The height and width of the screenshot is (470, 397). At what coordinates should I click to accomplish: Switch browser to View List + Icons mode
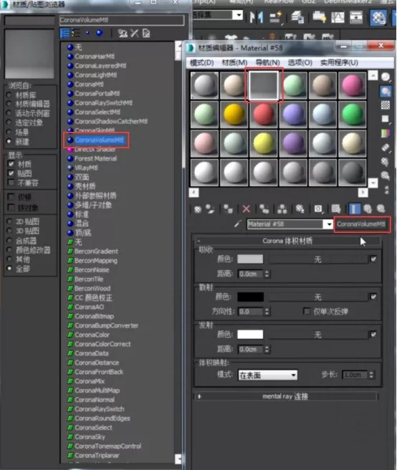[75, 33]
